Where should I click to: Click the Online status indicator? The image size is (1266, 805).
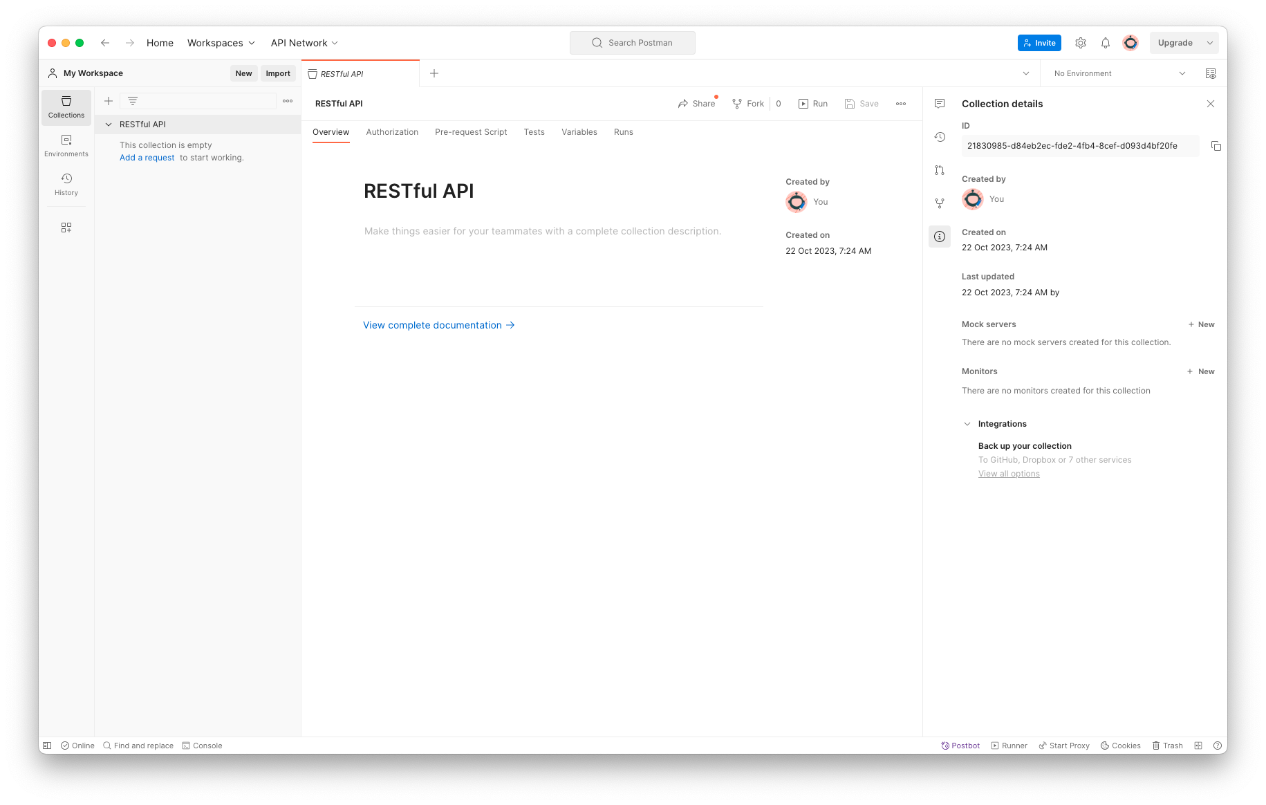click(77, 746)
